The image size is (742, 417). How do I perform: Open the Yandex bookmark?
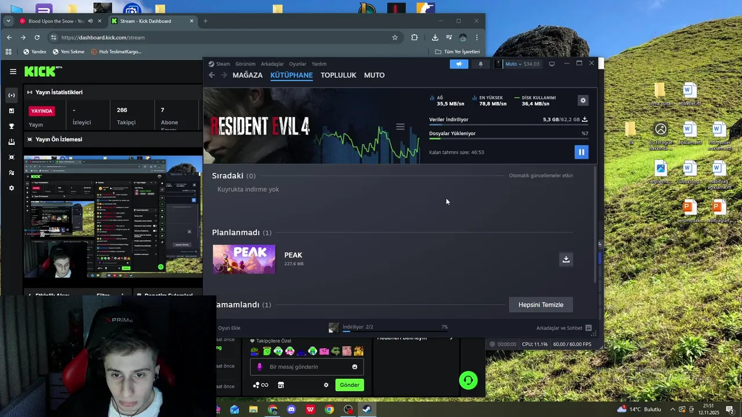click(35, 52)
